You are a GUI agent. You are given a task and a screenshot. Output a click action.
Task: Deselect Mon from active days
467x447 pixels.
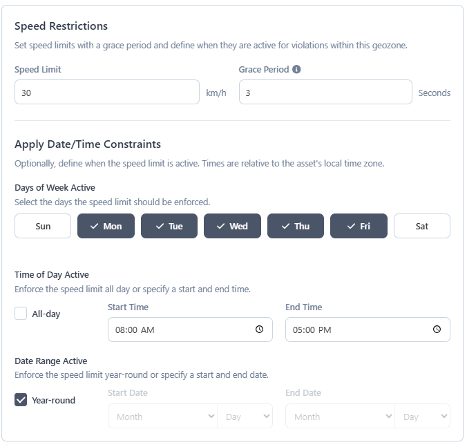[x=106, y=226]
